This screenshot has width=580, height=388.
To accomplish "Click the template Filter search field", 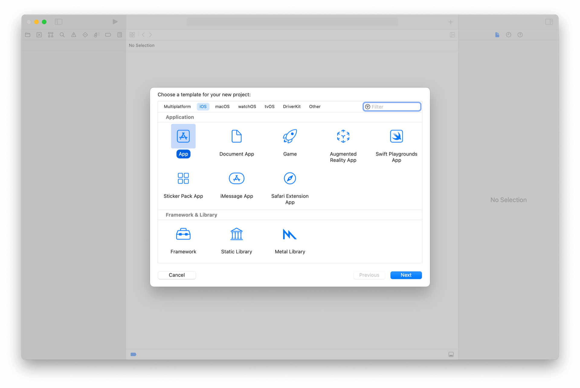I will click(394, 107).
